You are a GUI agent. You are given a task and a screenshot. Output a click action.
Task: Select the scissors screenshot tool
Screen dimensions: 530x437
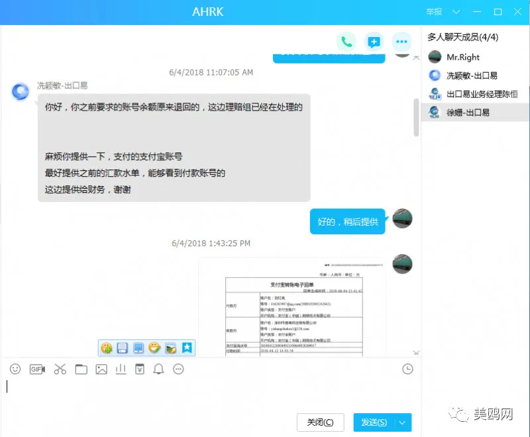click(x=60, y=369)
